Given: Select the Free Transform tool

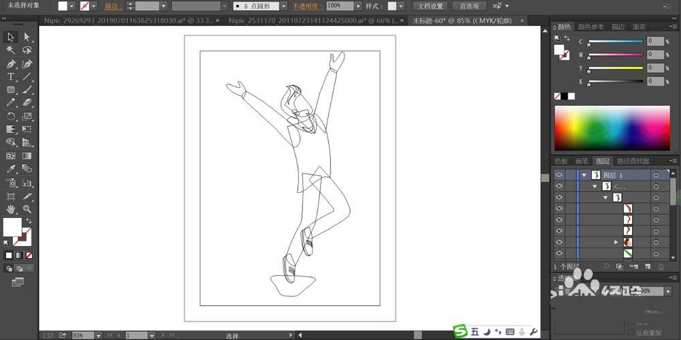Looking at the screenshot, I should (x=27, y=129).
